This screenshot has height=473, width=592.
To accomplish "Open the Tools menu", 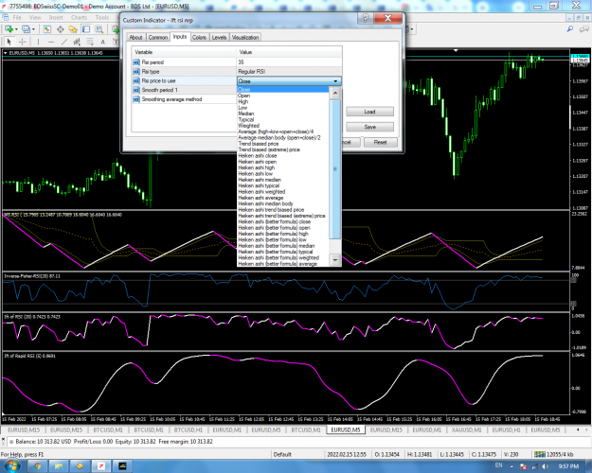I will (102, 17).
